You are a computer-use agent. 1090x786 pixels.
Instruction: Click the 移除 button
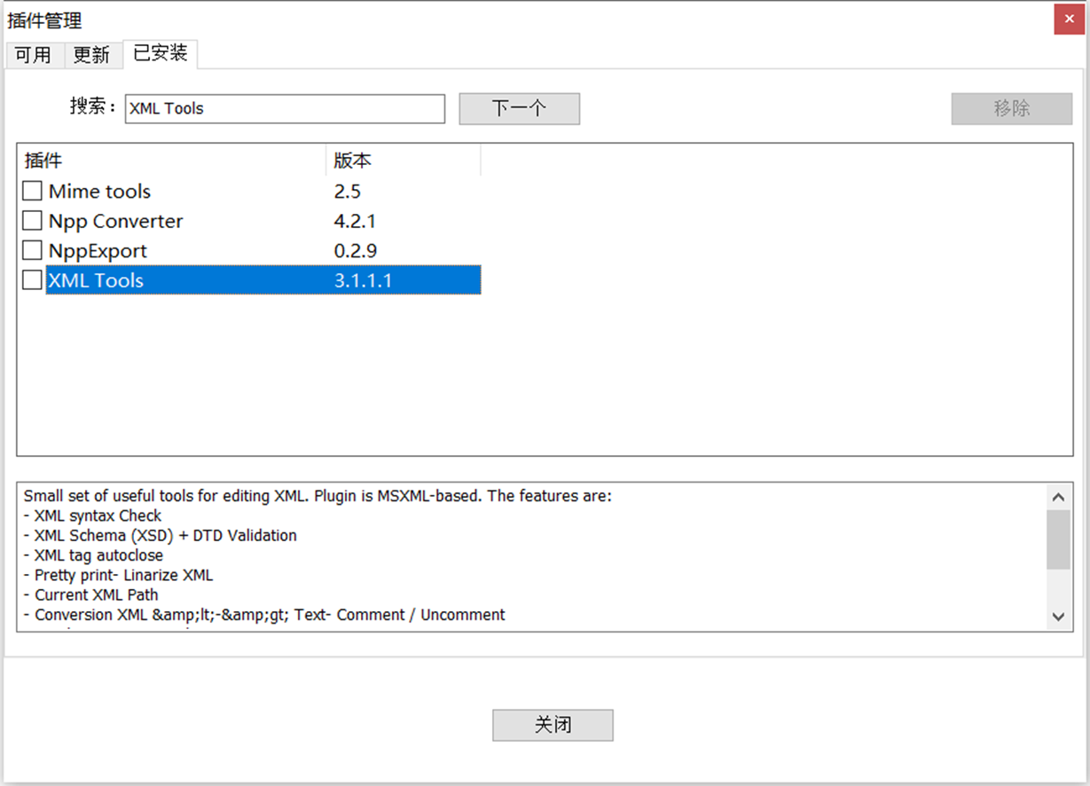click(x=1012, y=109)
